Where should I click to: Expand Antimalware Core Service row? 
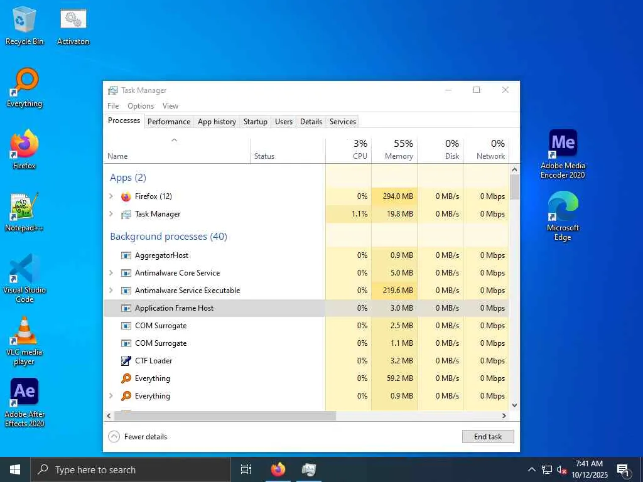(x=111, y=273)
